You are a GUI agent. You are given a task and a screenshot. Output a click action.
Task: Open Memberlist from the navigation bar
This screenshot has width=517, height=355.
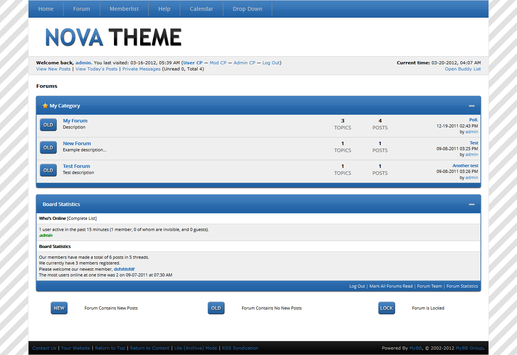pyautogui.click(x=124, y=9)
